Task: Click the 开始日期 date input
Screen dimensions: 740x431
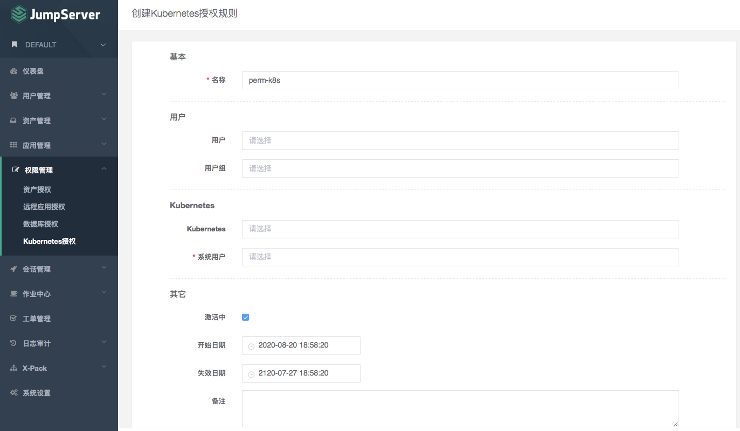Action: click(x=301, y=345)
